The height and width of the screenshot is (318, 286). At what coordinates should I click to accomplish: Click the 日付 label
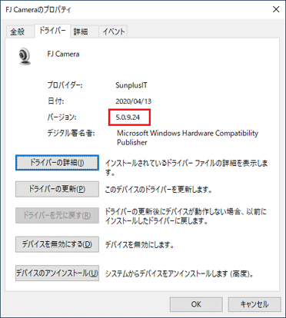(55, 101)
